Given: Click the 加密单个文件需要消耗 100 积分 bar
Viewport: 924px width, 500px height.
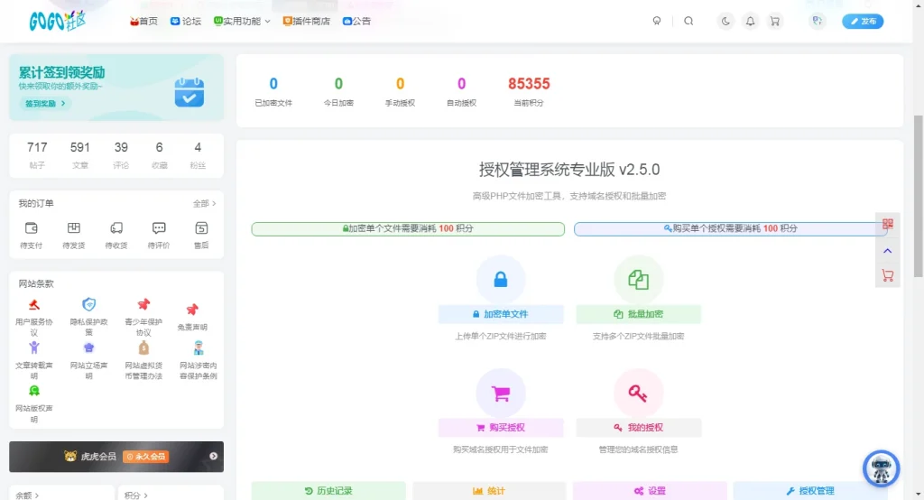Looking at the screenshot, I should click(408, 228).
